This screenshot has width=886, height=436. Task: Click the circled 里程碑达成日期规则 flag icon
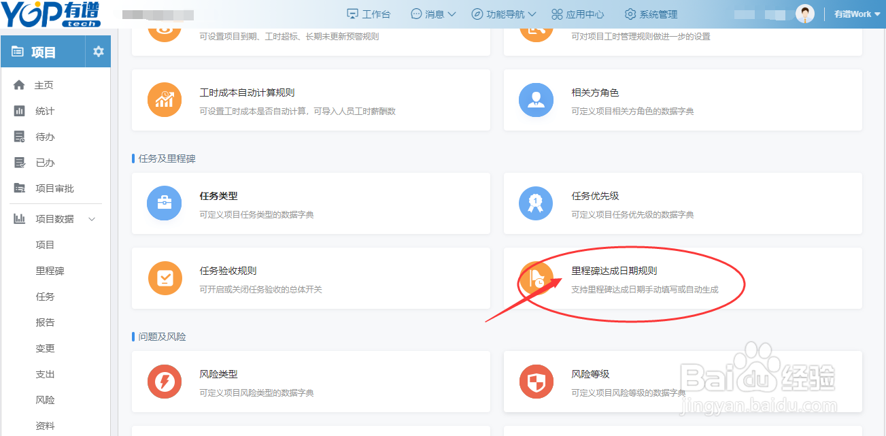pyautogui.click(x=536, y=278)
